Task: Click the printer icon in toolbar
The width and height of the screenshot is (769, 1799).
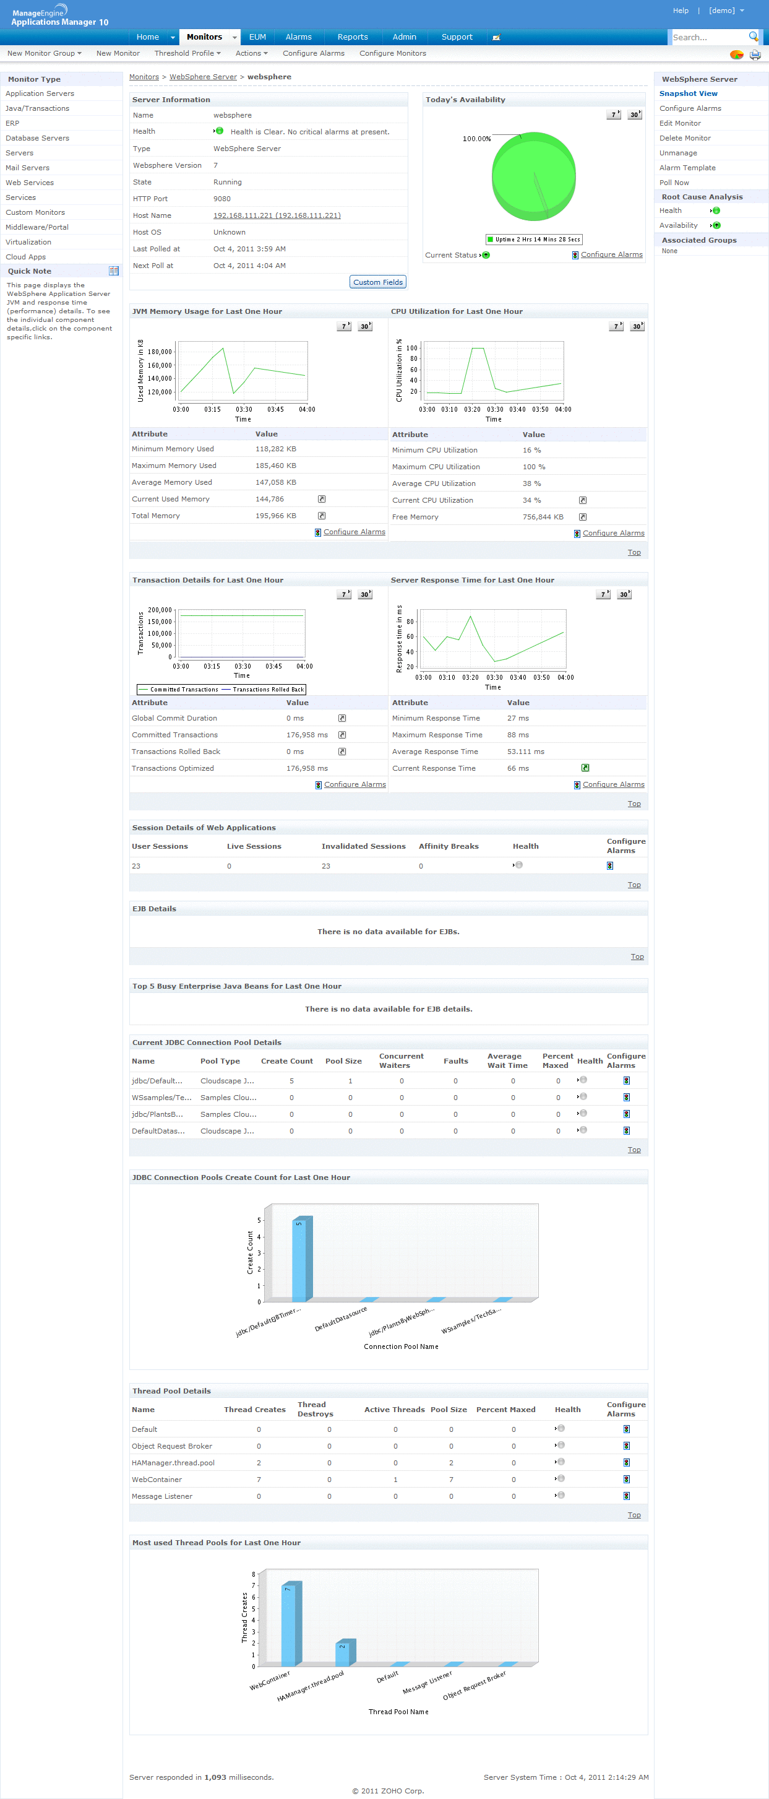Action: [x=755, y=54]
